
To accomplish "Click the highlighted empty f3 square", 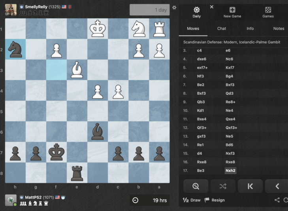I will (x=56, y=70).
